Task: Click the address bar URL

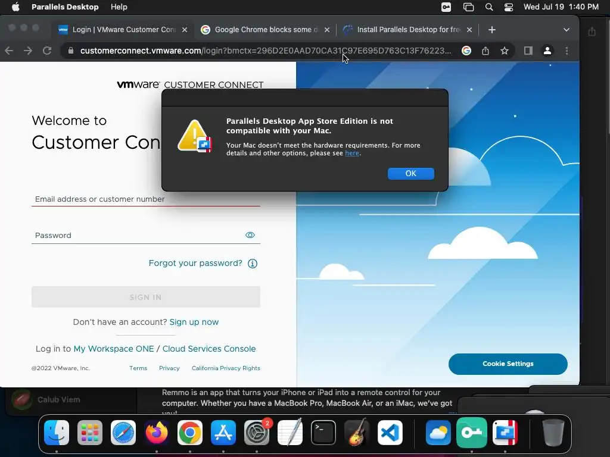Action: [266, 51]
